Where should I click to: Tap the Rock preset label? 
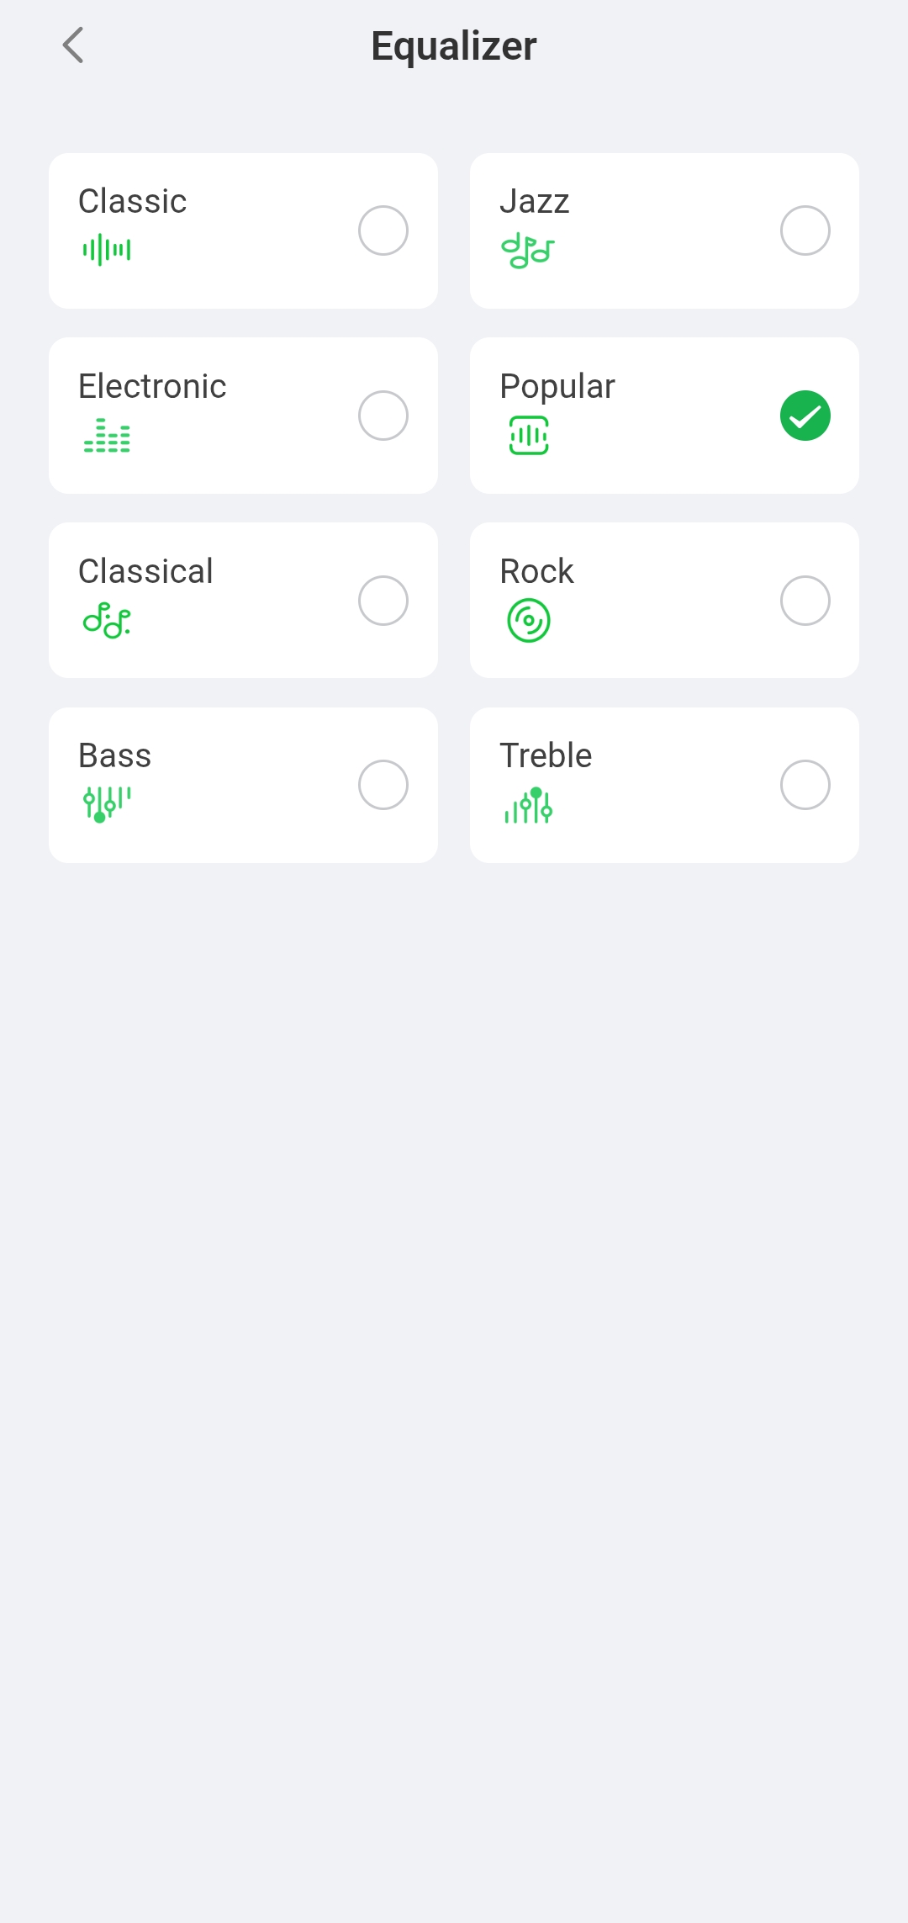coord(536,571)
